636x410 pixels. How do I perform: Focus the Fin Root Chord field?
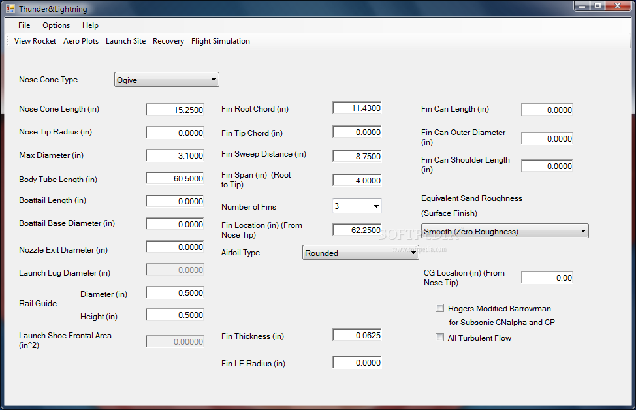[x=357, y=108]
